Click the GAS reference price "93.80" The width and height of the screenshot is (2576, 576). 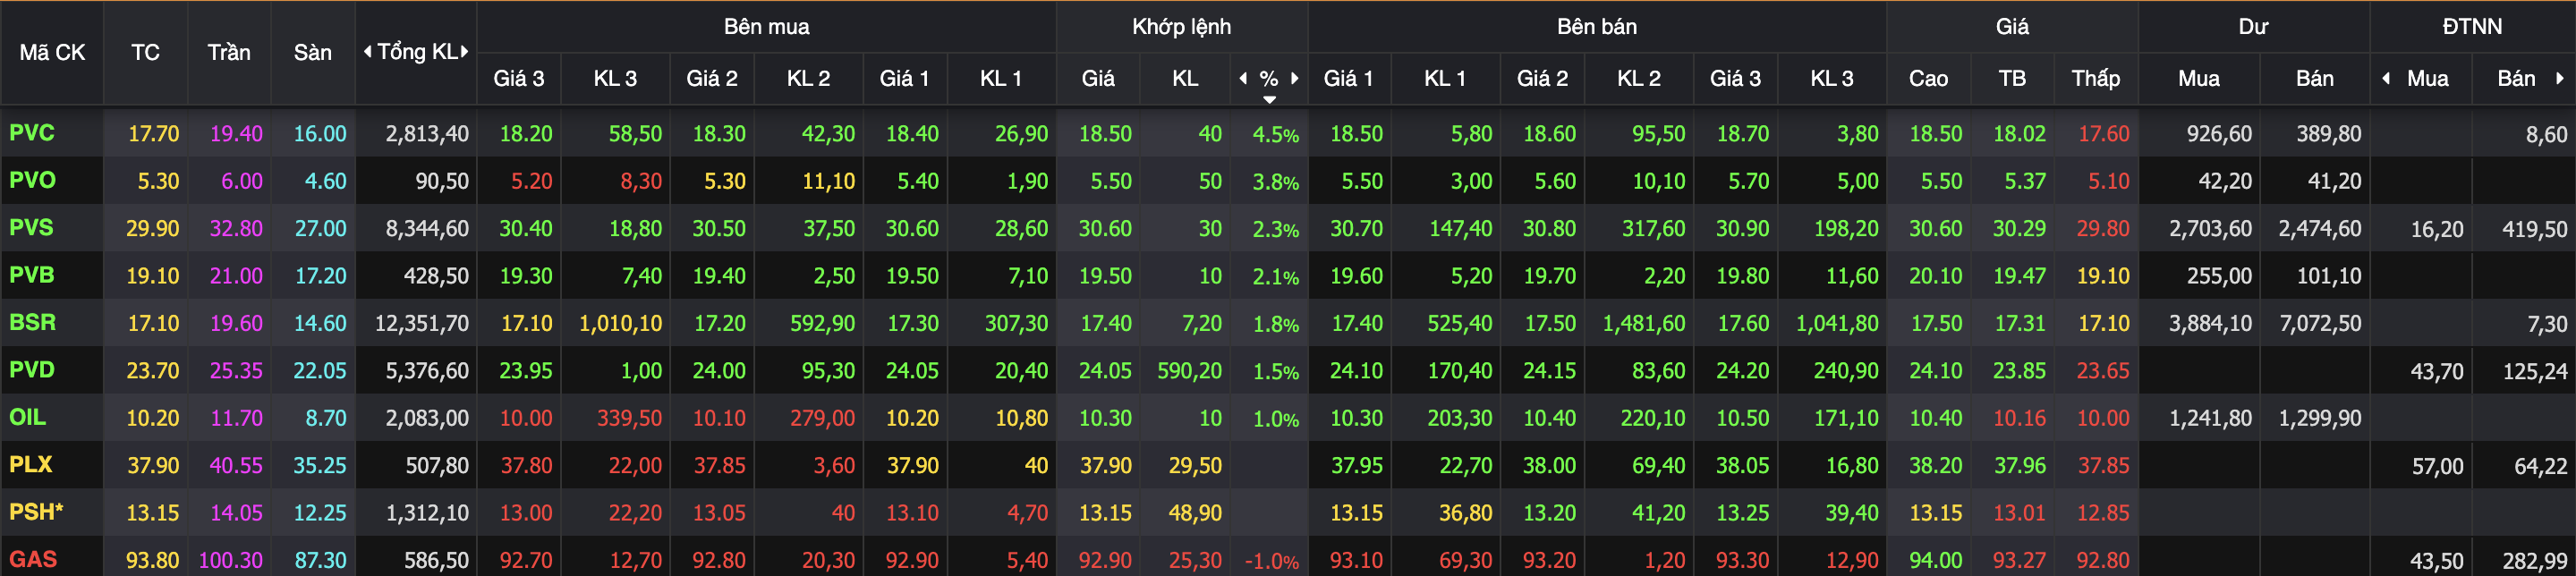tap(152, 560)
